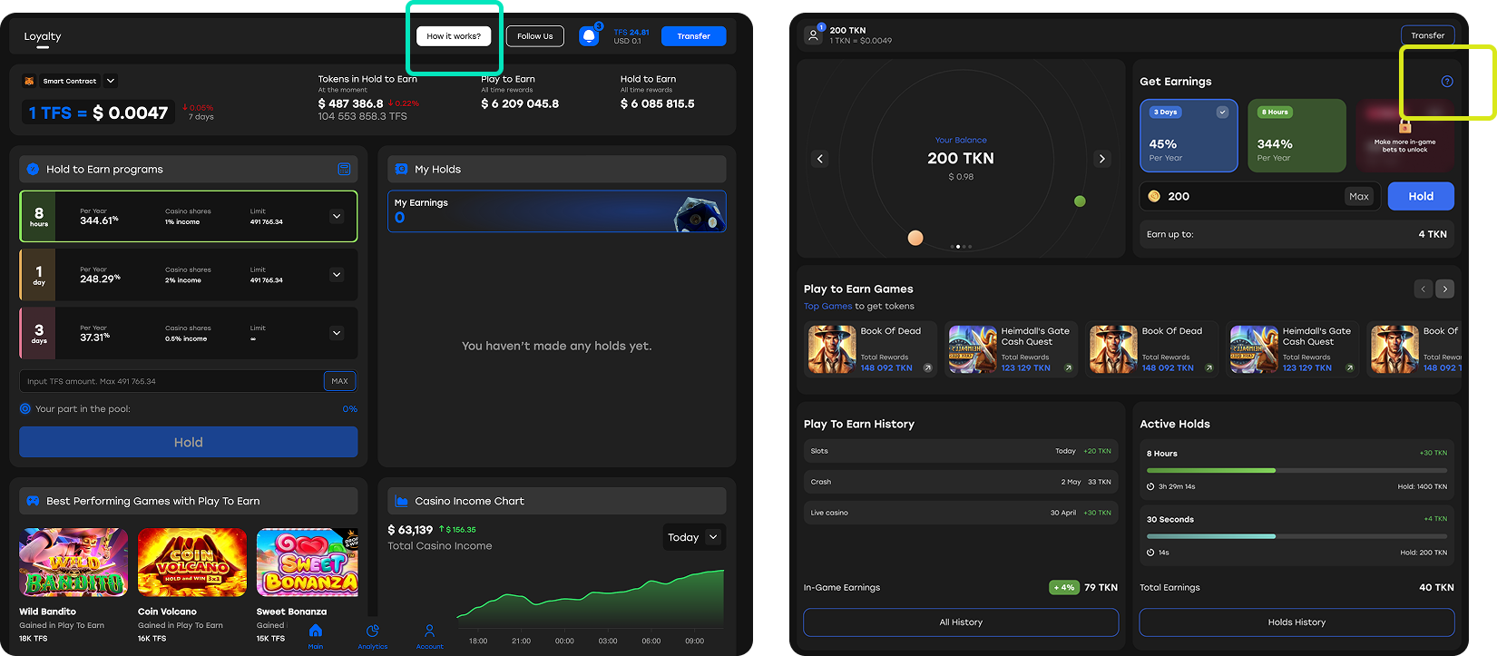Open Holds History

tap(1296, 622)
